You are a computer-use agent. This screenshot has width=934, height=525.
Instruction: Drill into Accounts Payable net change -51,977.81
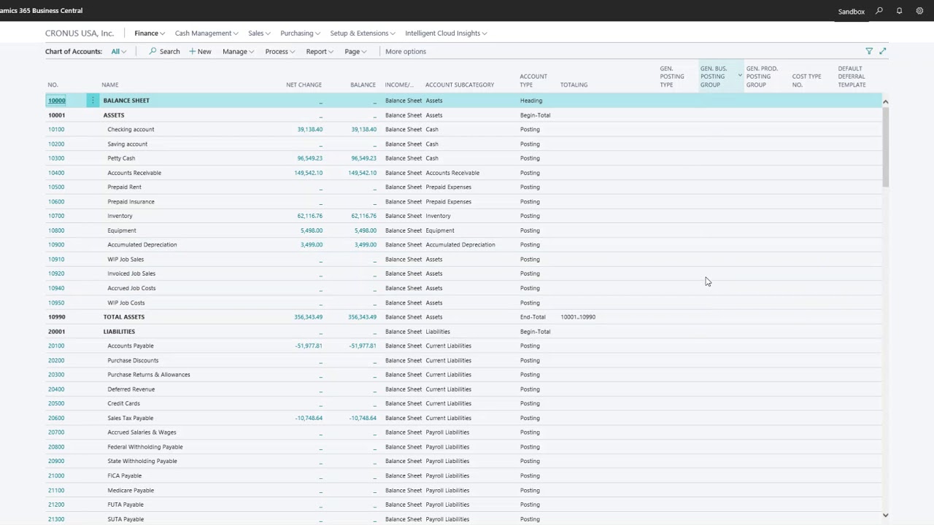309,346
